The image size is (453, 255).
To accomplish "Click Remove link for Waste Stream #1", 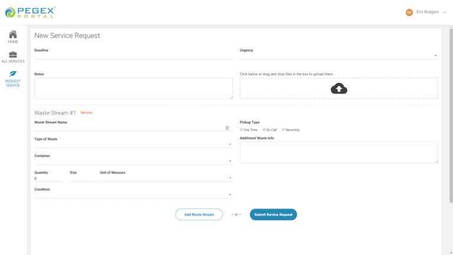I will (x=86, y=113).
